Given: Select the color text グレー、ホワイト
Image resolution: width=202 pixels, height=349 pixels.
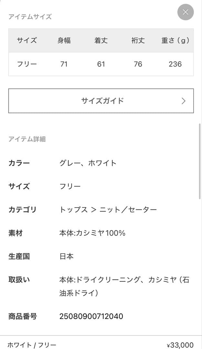Looking at the screenshot, I should (87, 163).
